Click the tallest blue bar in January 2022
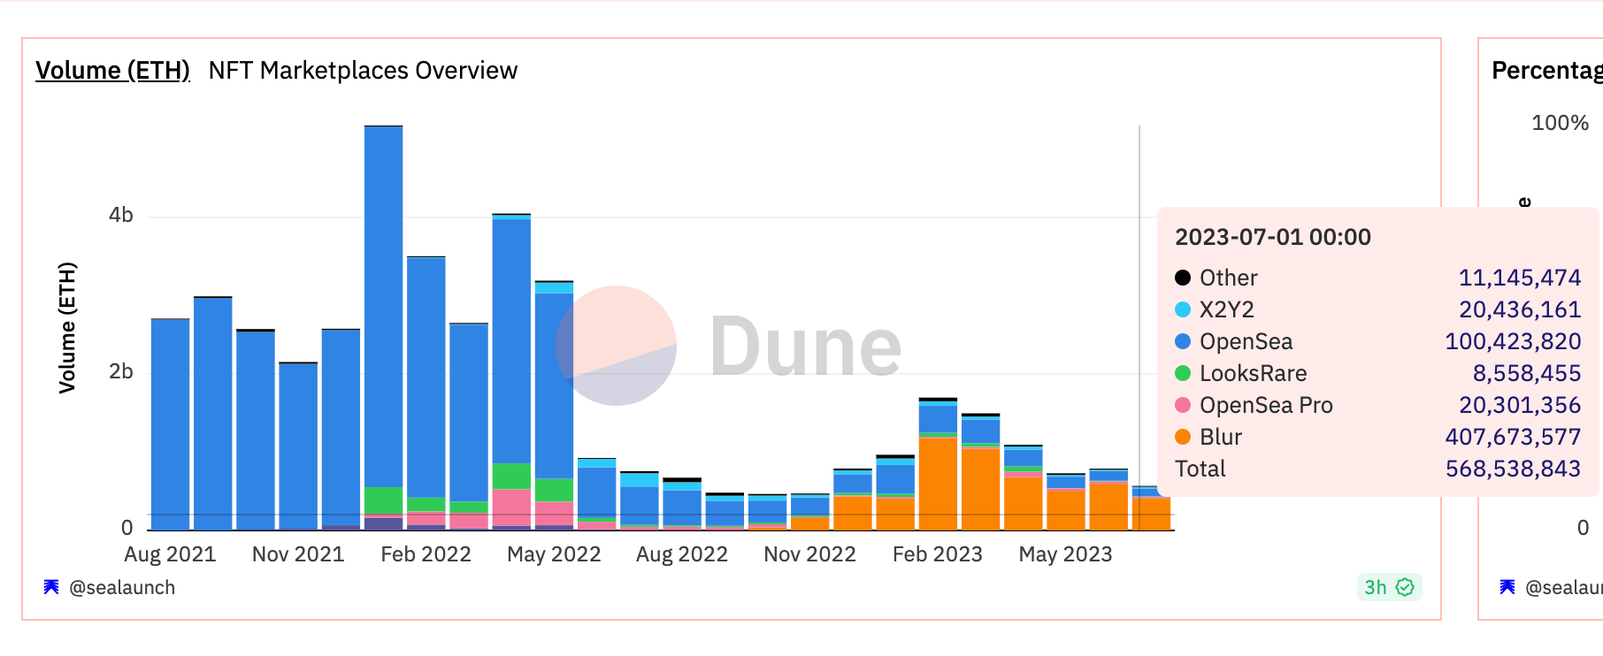 tap(383, 307)
